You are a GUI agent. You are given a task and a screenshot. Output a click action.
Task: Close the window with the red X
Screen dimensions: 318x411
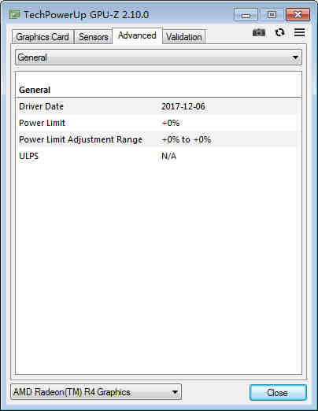298,15
